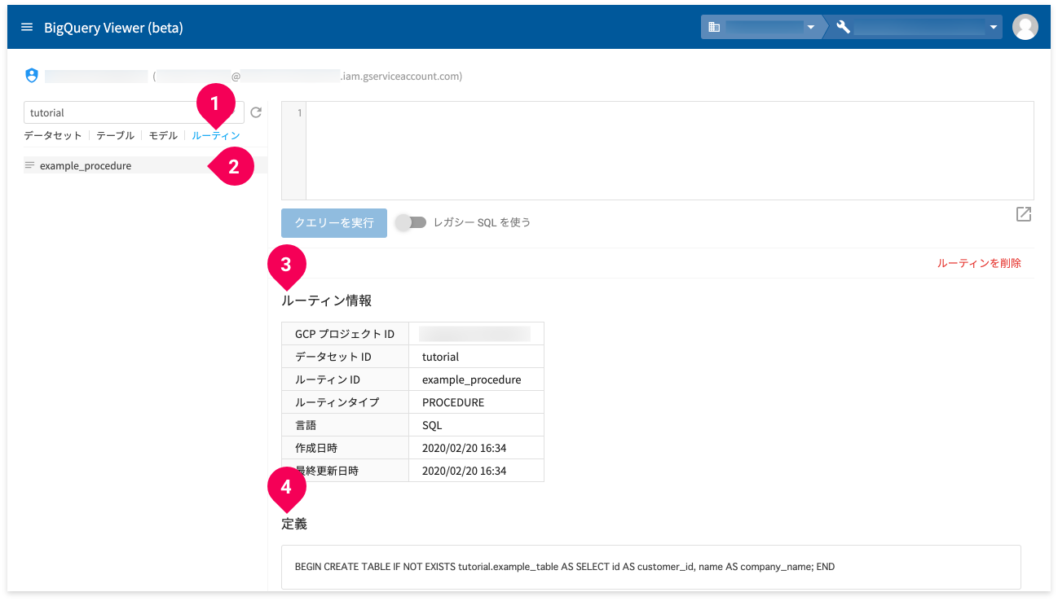Click the ルーティンを削除 link
1058x601 pixels.
tap(979, 263)
